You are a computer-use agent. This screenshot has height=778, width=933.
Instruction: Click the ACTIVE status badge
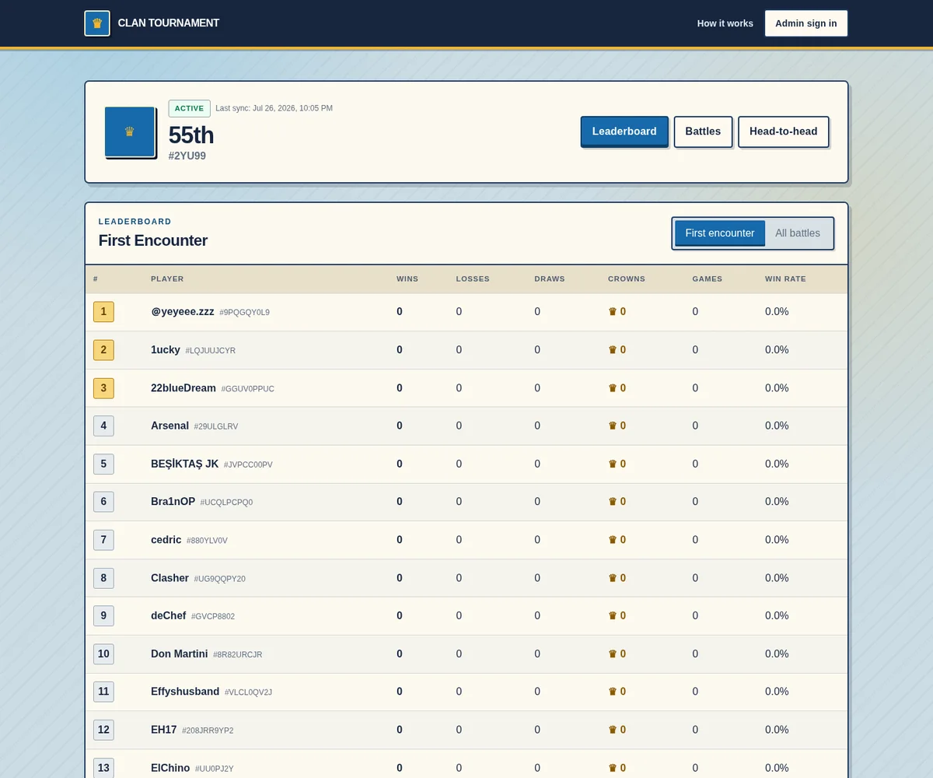(x=190, y=108)
